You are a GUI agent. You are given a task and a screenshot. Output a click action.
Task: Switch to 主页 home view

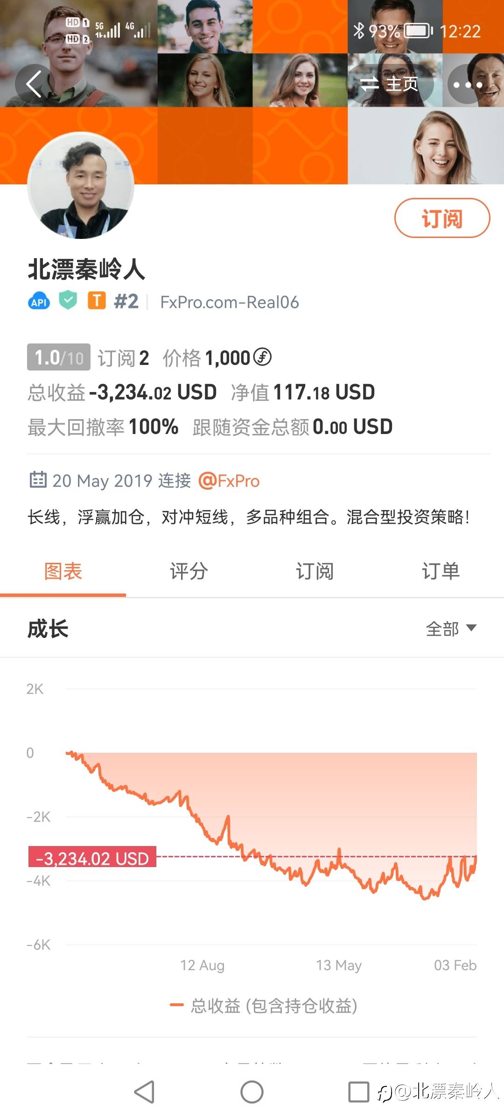tap(391, 84)
